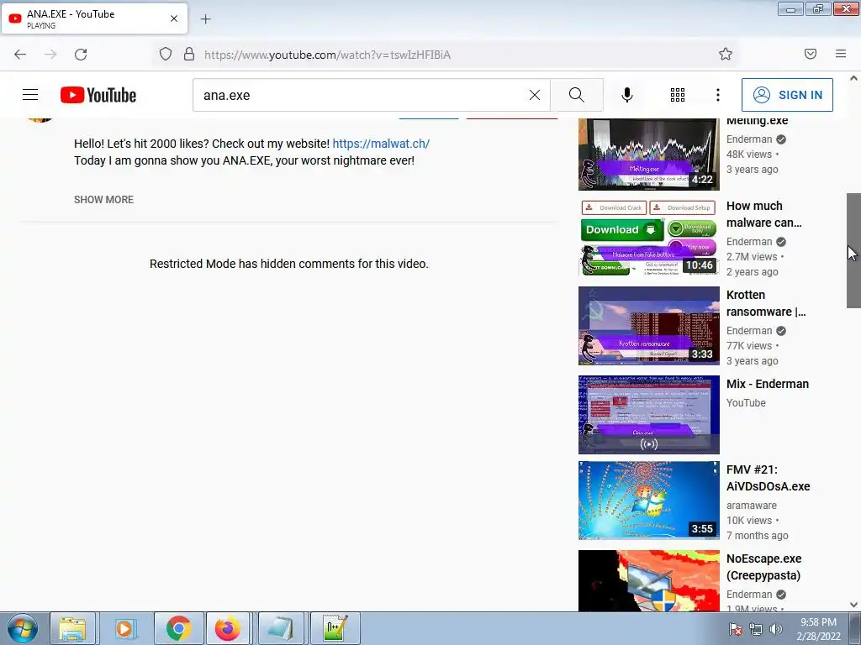Open Mix - Enderman playlist thumbnail
This screenshot has height=645, width=861.
pos(648,415)
